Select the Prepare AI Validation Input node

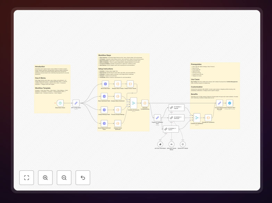pyautogui.click(x=157, y=118)
